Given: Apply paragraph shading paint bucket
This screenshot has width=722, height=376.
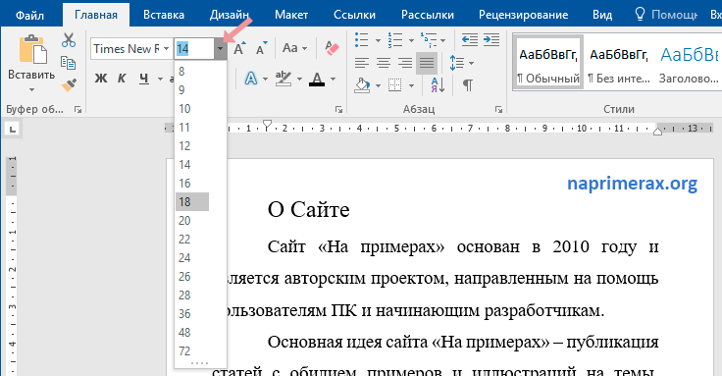Looking at the screenshot, I should click(x=362, y=84).
